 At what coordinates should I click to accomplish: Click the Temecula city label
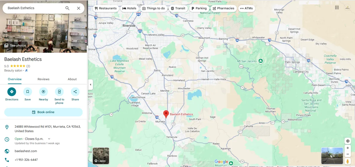172,137
